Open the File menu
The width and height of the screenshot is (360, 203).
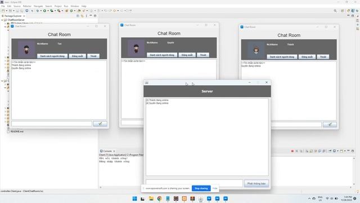pos(3,6)
